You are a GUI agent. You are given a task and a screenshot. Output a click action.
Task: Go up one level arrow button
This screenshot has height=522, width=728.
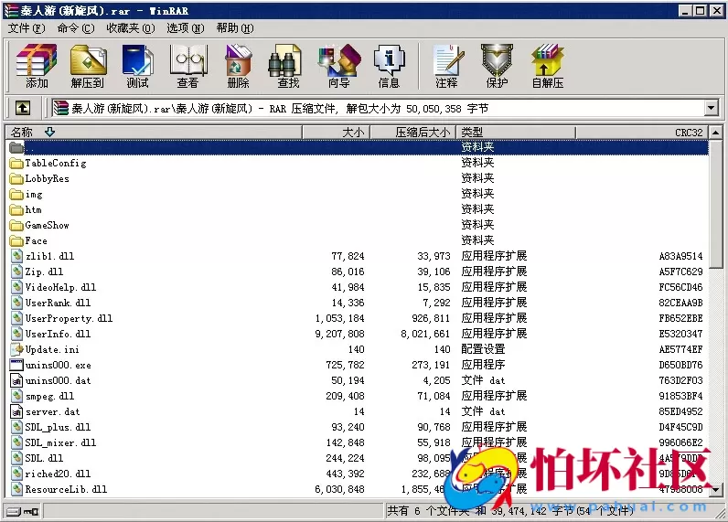point(23,108)
